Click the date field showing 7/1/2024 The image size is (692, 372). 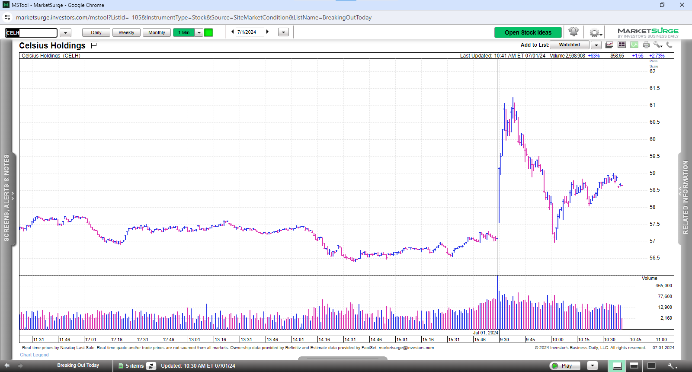tap(250, 32)
